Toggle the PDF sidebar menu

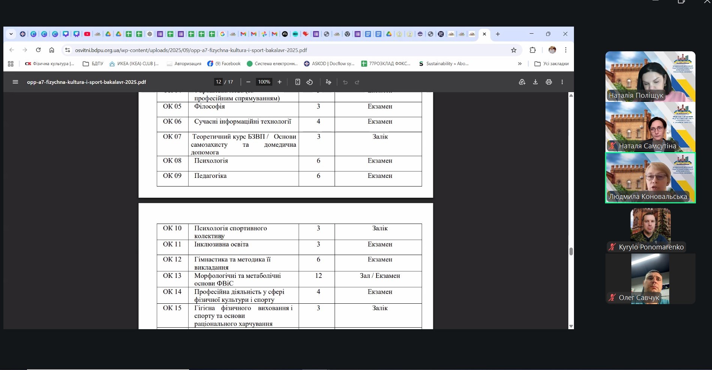pos(15,82)
